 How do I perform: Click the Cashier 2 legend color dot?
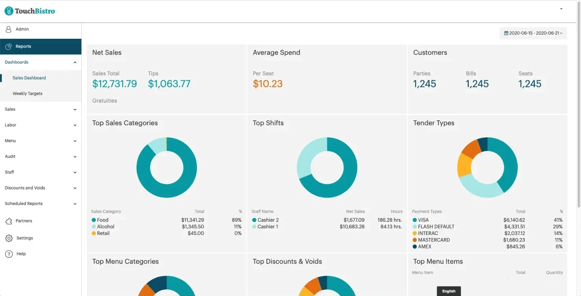[254, 220]
